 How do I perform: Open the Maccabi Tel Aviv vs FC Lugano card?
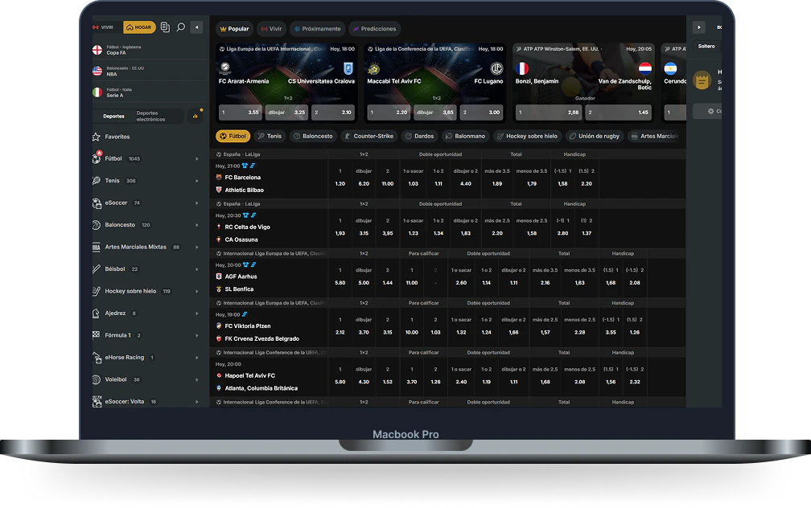435,83
